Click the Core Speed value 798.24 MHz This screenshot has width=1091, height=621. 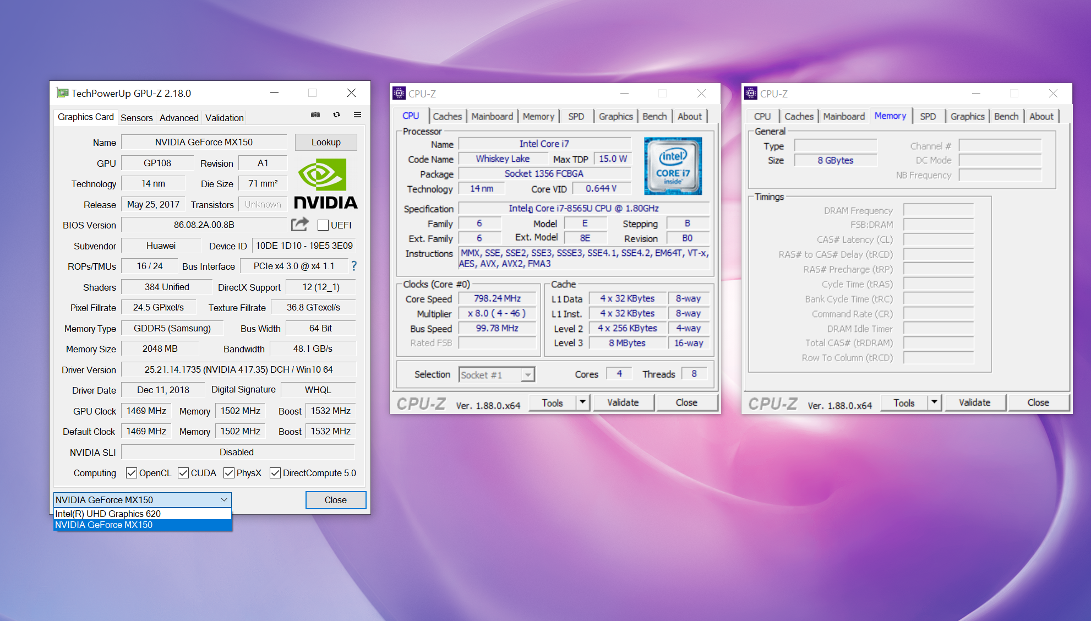(497, 298)
